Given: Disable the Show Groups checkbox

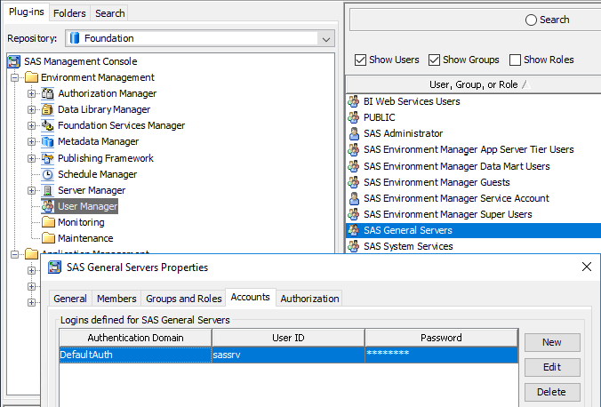Looking at the screenshot, I should (435, 60).
